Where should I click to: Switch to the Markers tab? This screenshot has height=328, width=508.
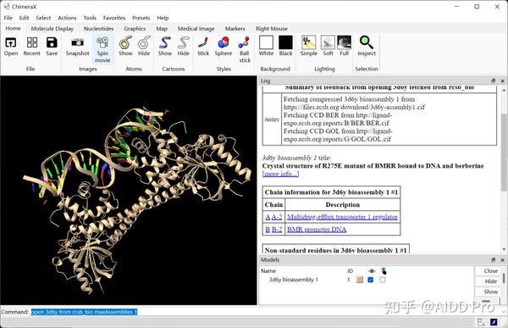coord(235,29)
